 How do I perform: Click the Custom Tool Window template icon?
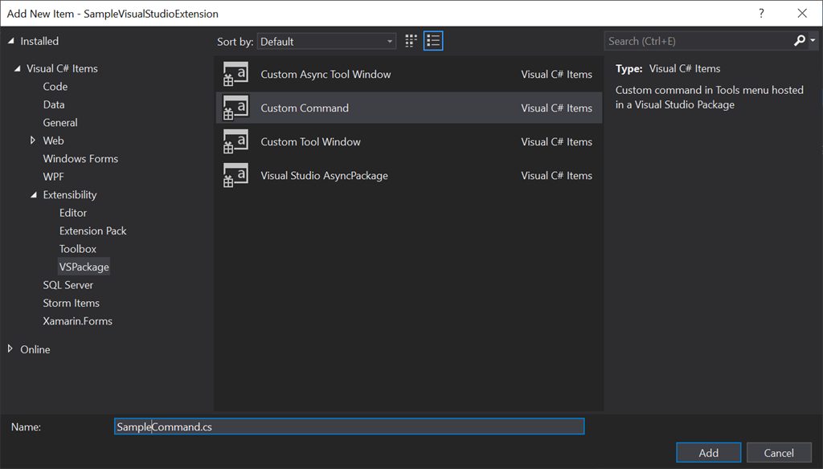235,141
